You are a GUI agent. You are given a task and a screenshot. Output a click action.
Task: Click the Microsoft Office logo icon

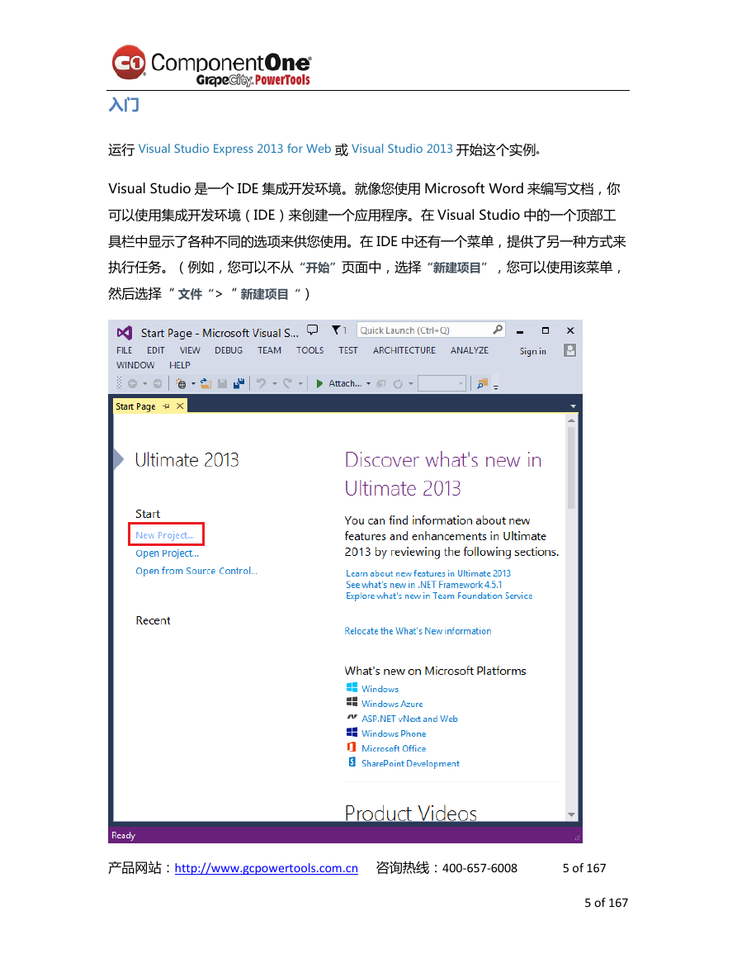(x=352, y=748)
